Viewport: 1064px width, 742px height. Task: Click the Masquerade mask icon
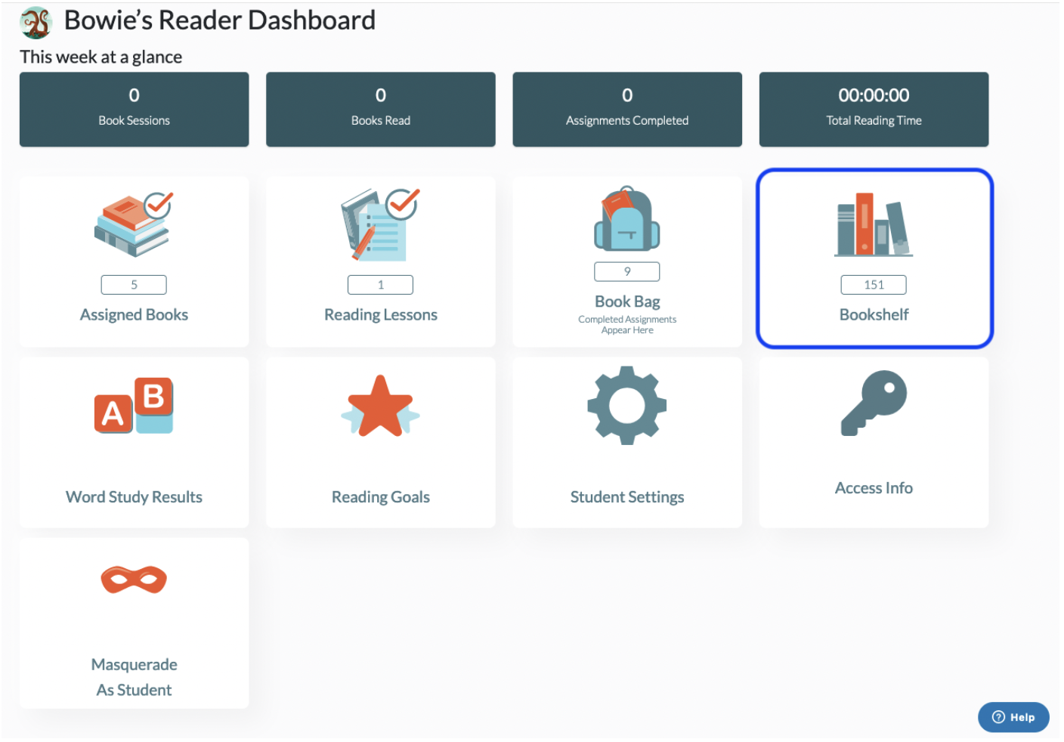pyautogui.click(x=134, y=580)
